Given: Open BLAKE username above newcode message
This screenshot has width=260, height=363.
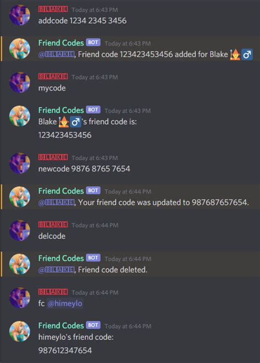Looking at the screenshot, I should coord(53,157).
